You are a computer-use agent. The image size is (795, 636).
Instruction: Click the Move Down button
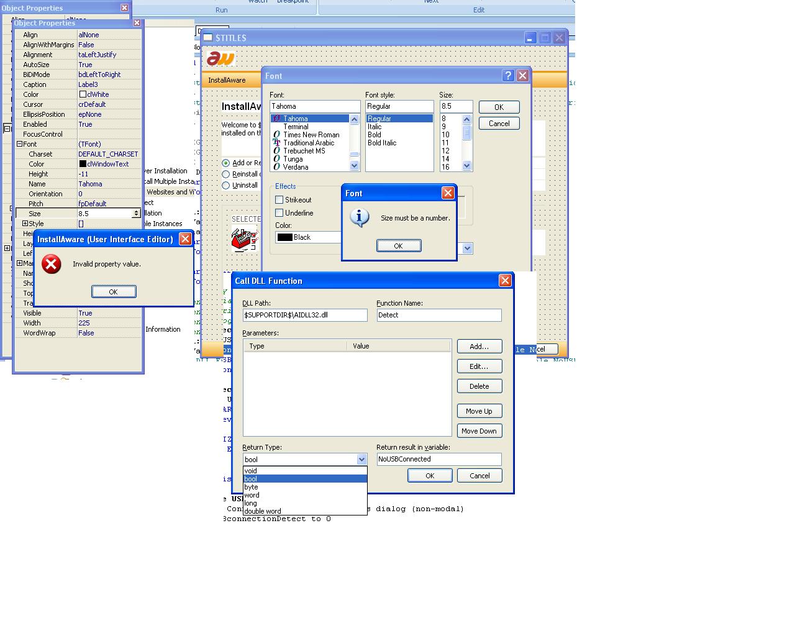point(479,431)
